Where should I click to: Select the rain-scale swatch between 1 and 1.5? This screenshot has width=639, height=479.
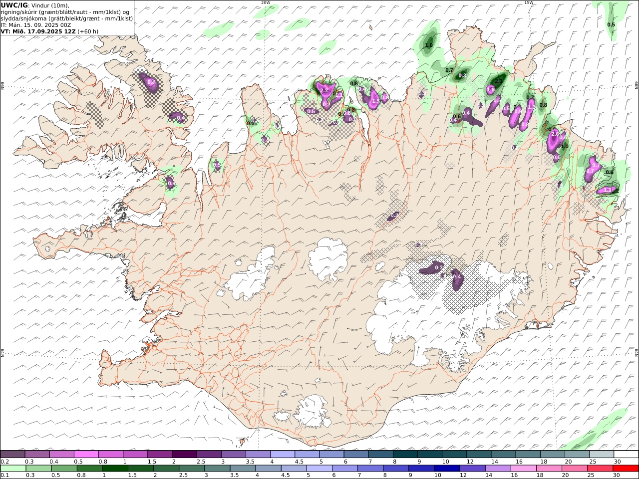115,468
